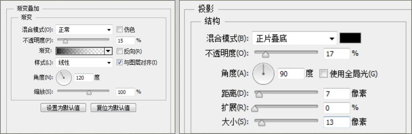Click the gradient overlay angle dial
412x134 pixels.
click(63, 77)
